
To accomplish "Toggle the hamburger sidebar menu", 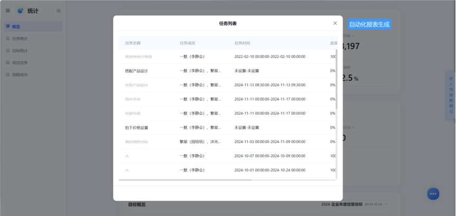I will [8, 11].
